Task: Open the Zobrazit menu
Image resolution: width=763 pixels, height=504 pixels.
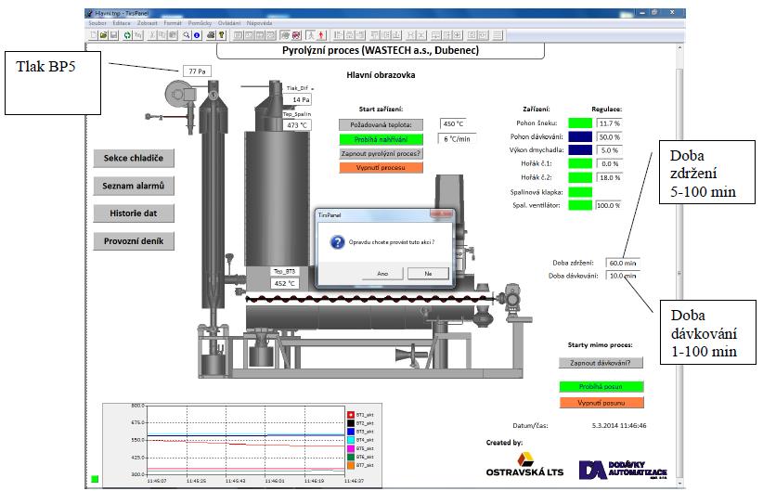Action: pyautogui.click(x=147, y=23)
